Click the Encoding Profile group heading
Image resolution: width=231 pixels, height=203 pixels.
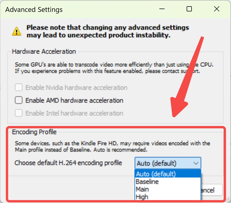coord(34,132)
